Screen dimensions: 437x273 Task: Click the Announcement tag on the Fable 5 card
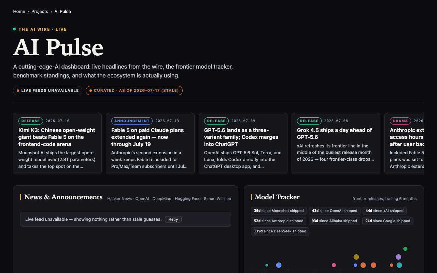(132, 121)
